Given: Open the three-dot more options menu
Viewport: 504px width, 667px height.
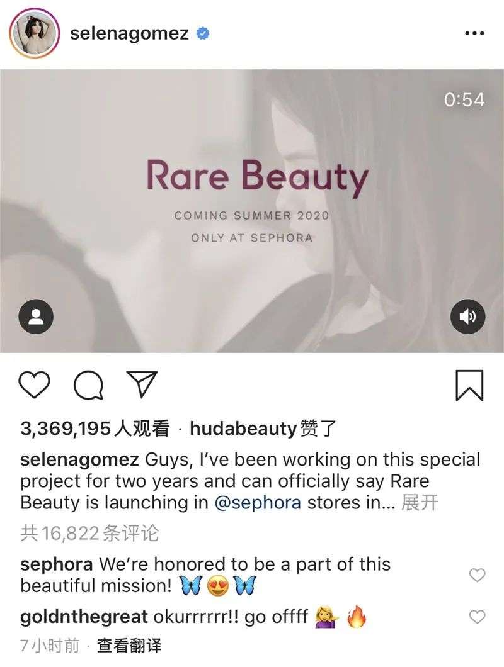Looking at the screenshot, I should coord(474,33).
